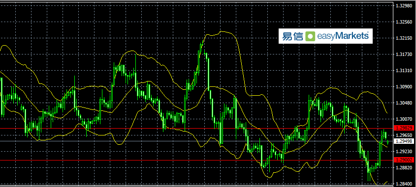Click the 1.31730 price scale value
Viewport: 416px width, 187px height.
pos(404,54)
